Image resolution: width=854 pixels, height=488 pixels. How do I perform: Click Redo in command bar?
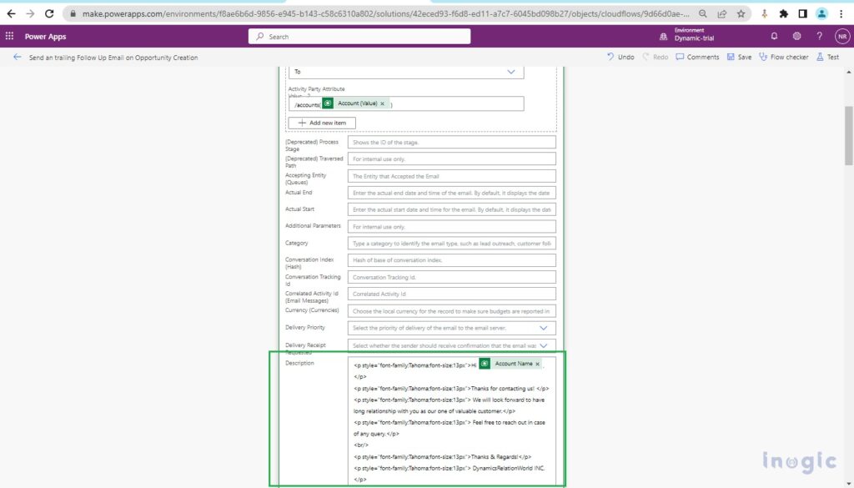pos(656,57)
